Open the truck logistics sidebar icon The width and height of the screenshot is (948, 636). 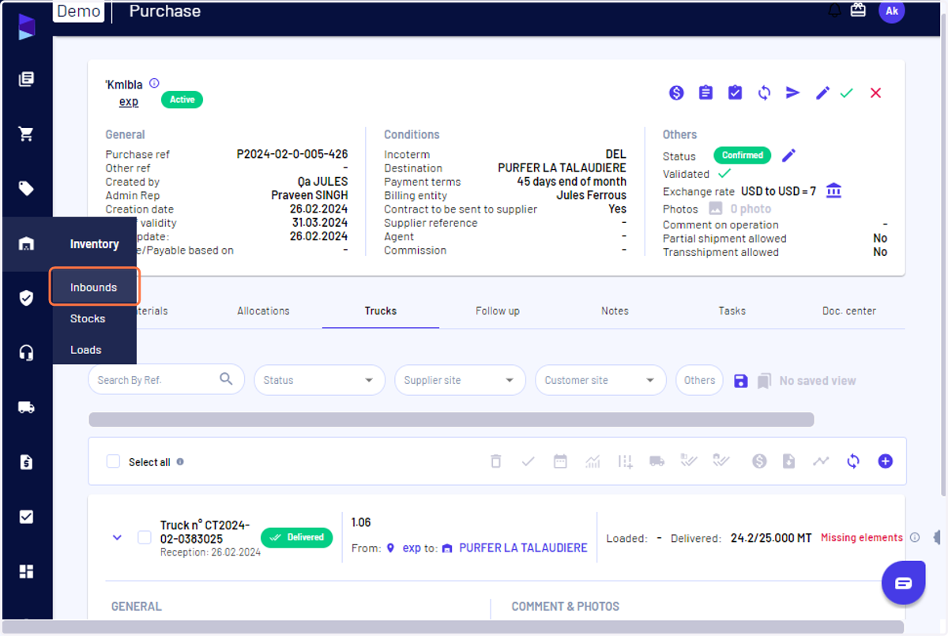(x=26, y=408)
